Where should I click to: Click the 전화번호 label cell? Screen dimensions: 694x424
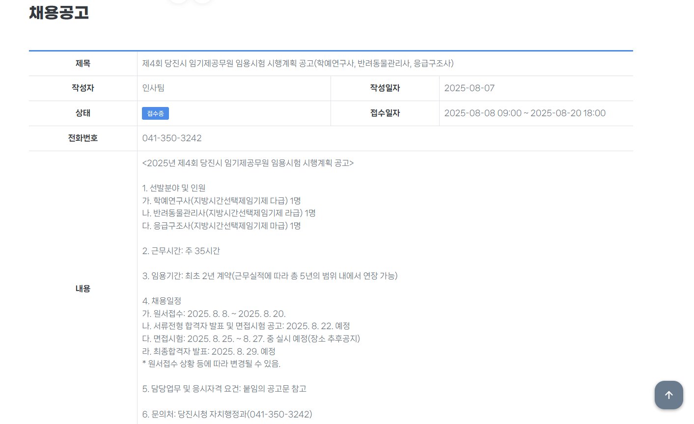83,138
